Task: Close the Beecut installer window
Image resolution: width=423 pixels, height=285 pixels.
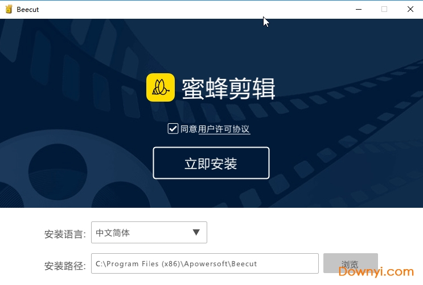Action: 410,9
